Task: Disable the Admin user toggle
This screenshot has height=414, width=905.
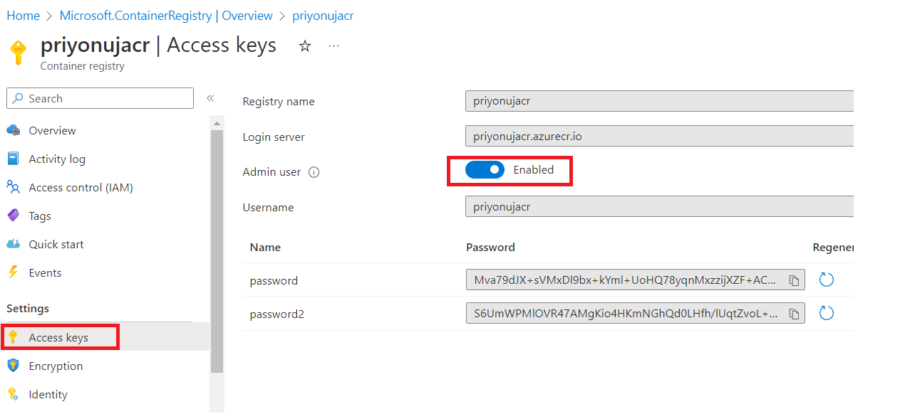Action: [485, 170]
